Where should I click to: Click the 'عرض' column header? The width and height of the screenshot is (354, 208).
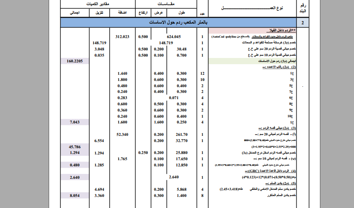click(x=159, y=13)
